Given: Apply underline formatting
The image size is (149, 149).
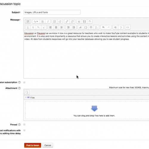Looking at the screenshot, I should [x=28, y=27].
